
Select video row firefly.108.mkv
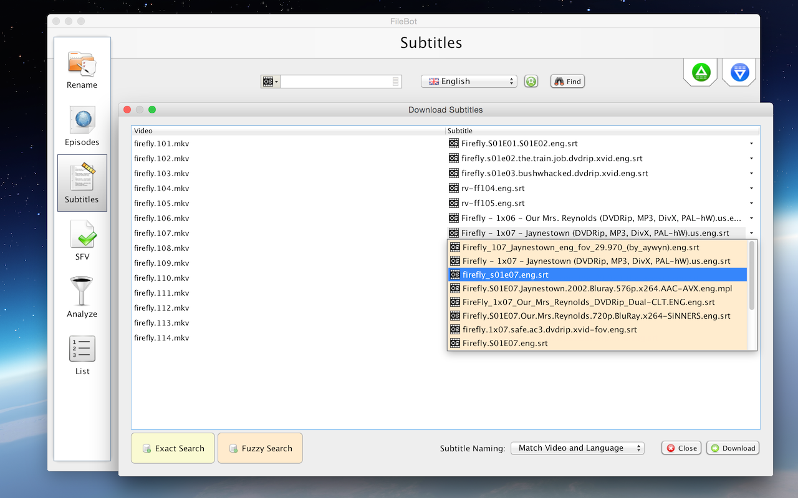[161, 248]
